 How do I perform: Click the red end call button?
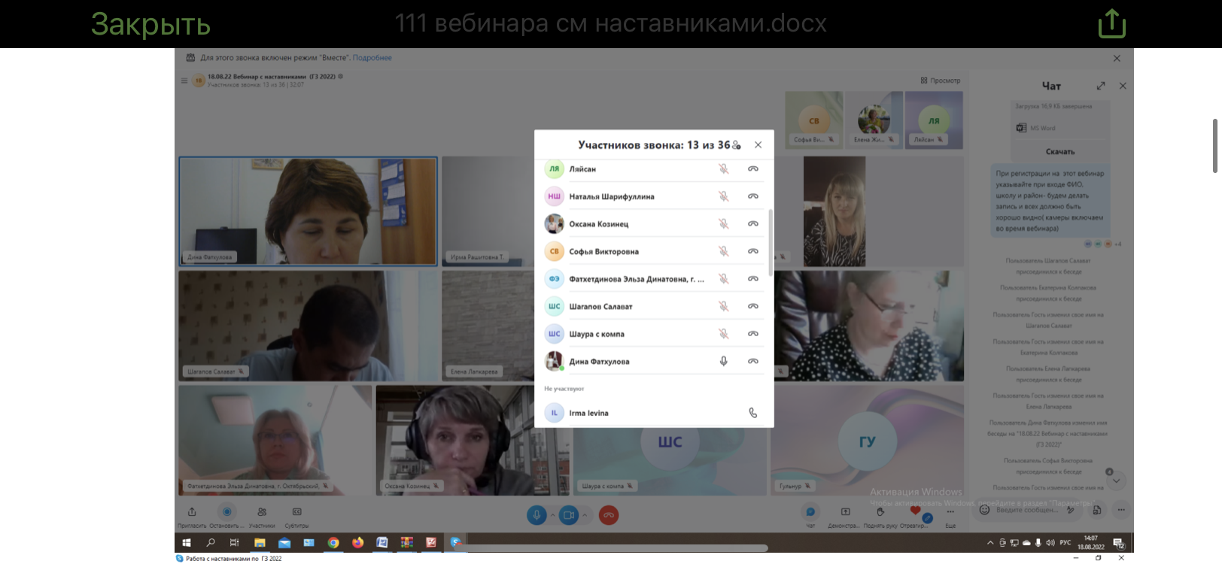coord(609,515)
